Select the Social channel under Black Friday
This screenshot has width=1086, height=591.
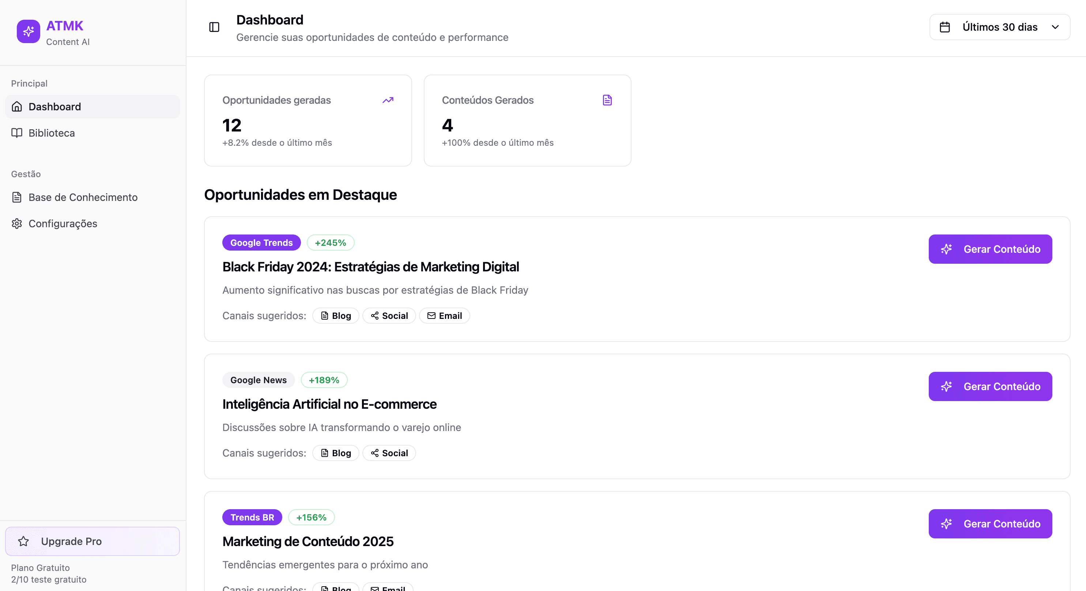389,316
